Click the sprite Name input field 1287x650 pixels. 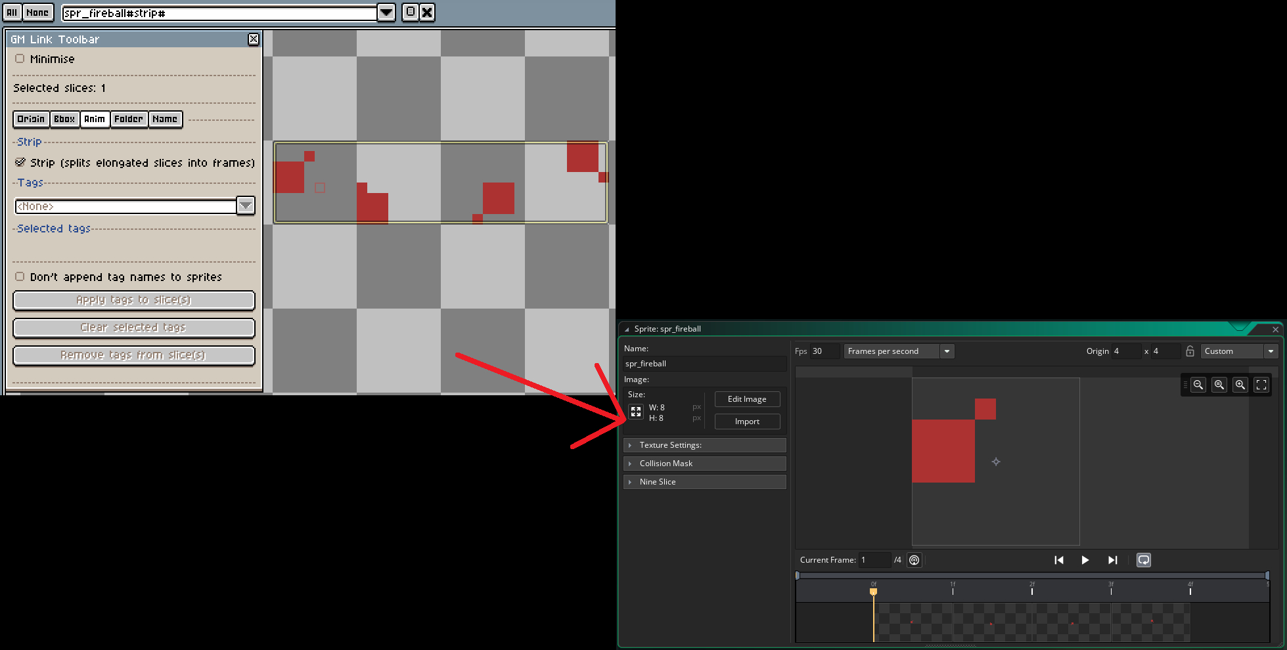(x=704, y=364)
